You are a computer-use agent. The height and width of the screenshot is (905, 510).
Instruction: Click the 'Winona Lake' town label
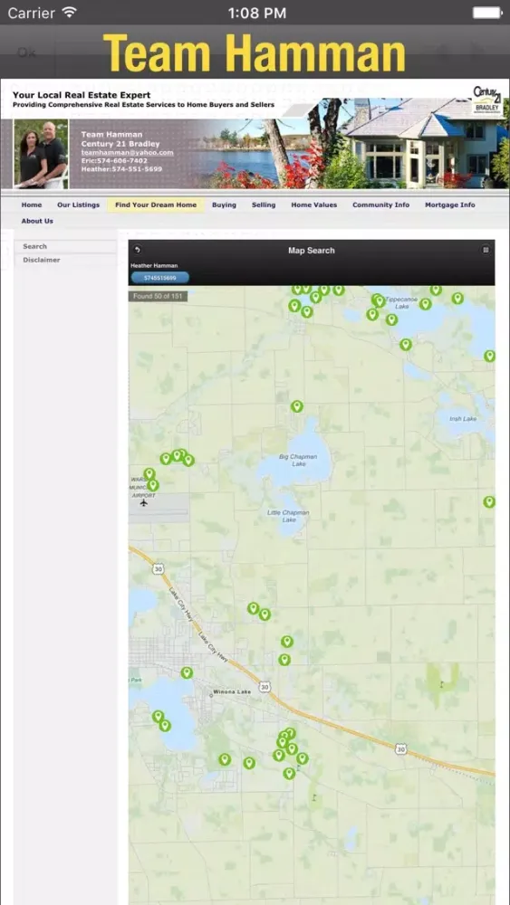point(232,691)
